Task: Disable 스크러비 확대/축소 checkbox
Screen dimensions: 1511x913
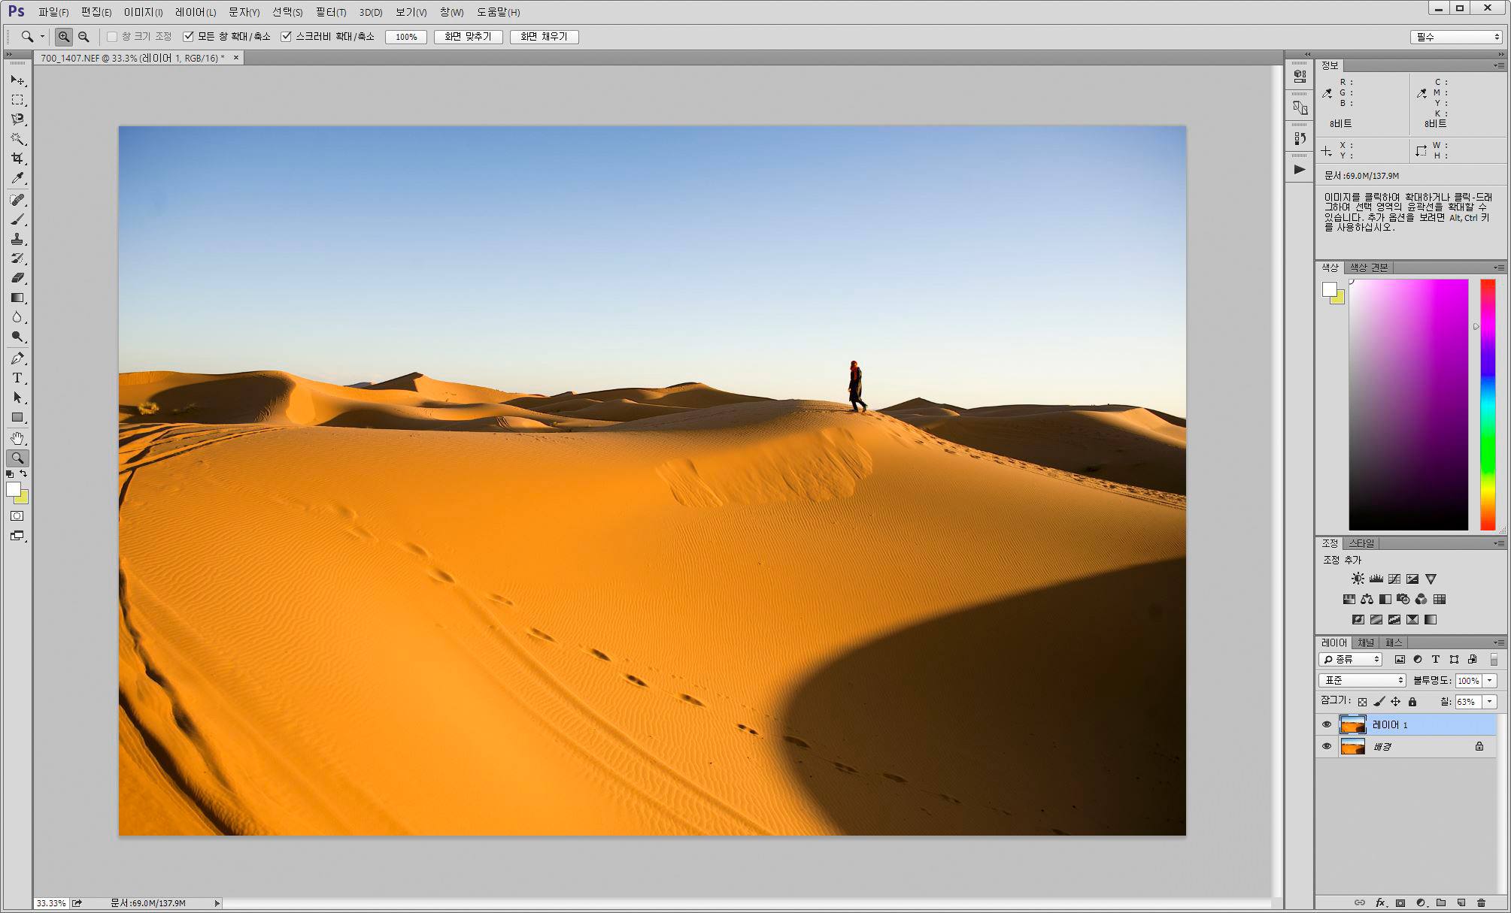Action: 286,37
